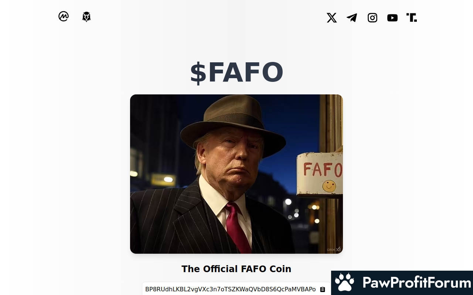Click the red FAFO lettering on sign

322,169
